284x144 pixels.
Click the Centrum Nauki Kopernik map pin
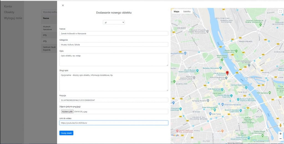(x=246, y=88)
